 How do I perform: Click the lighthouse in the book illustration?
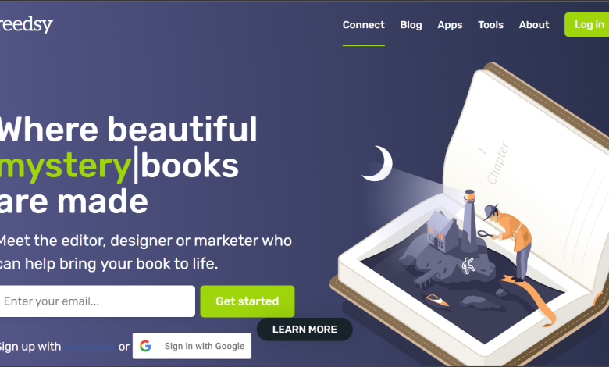[469, 219]
